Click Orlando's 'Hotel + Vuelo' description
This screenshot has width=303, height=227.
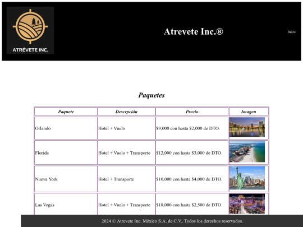[x=112, y=128]
